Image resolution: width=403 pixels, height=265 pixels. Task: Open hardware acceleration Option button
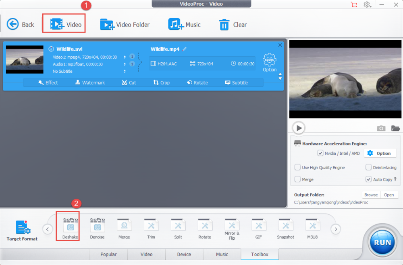(380, 153)
